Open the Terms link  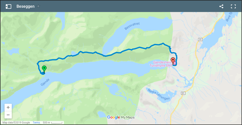(x=36, y=123)
